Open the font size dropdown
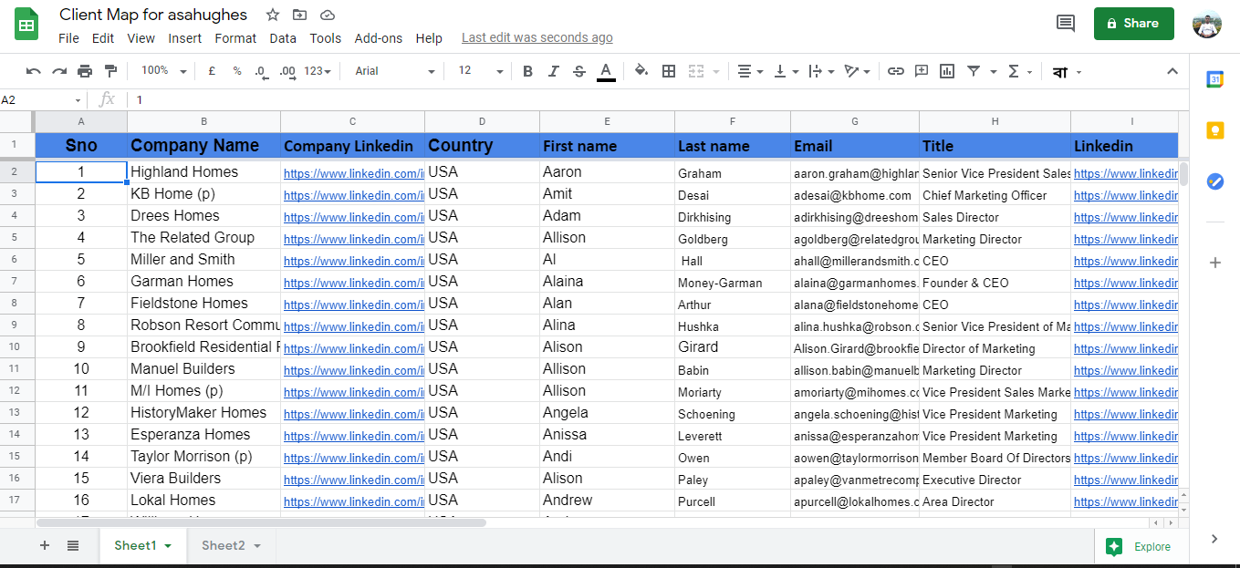 point(478,70)
